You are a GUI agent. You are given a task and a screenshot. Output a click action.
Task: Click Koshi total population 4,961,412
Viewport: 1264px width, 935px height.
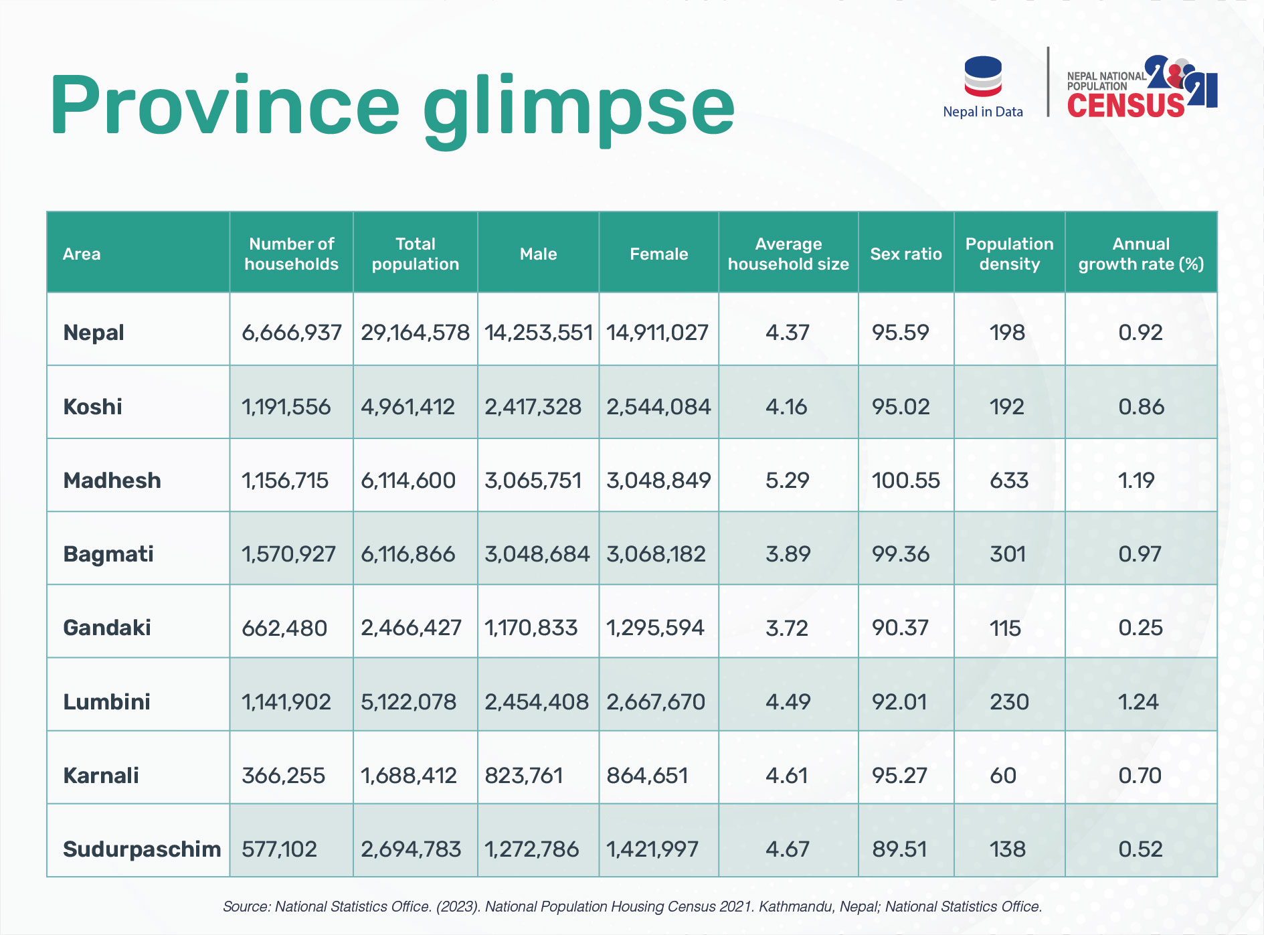point(408,407)
